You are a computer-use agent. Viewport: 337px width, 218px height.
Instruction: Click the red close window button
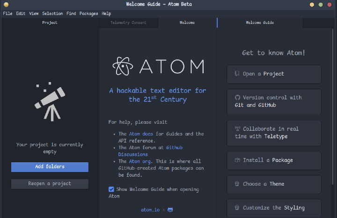(x=329, y=5)
